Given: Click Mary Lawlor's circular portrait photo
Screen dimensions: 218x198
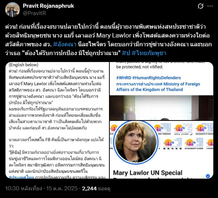Looking at the screenshot, I should point(136,143).
